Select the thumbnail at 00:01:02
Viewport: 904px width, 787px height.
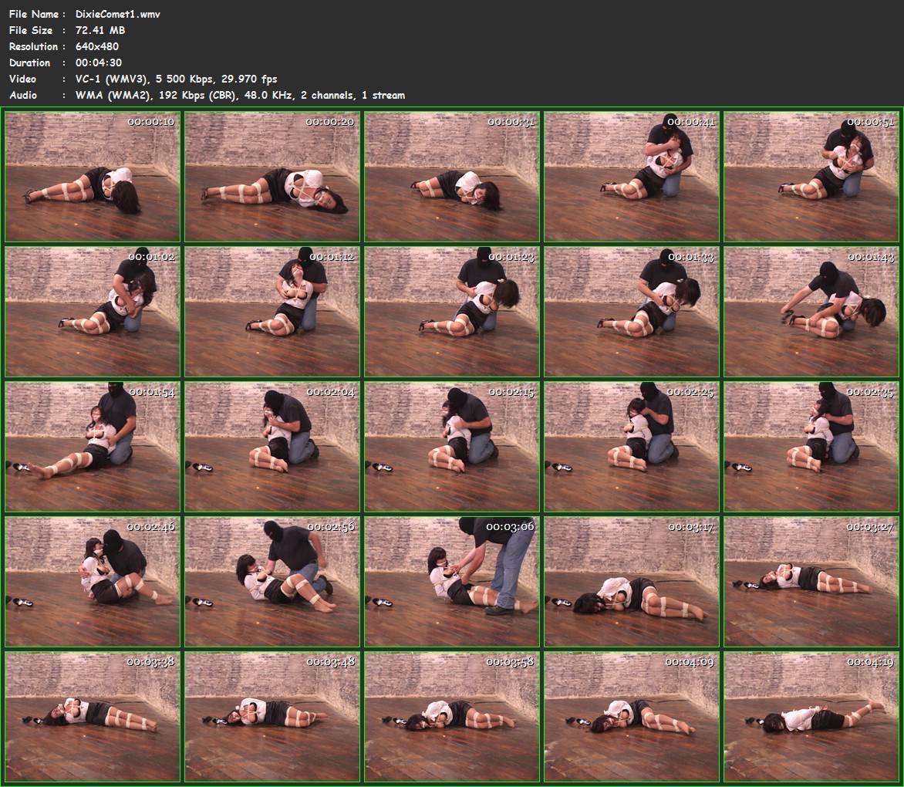point(93,312)
